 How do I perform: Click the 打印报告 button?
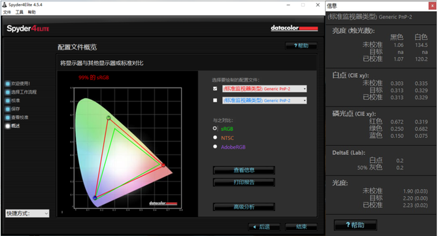pos(244,182)
